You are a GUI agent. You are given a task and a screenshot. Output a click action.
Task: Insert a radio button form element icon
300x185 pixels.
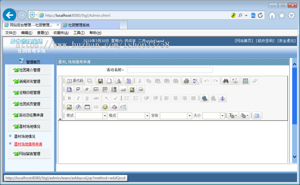87,89
